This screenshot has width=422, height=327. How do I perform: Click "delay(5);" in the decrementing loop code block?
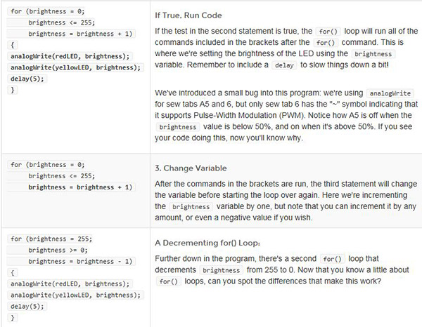pos(27,306)
